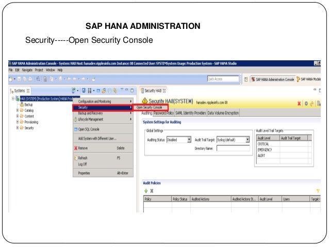Switch to SAP HANA Modeler perspective
329x247 pixels.
tap(308, 79)
